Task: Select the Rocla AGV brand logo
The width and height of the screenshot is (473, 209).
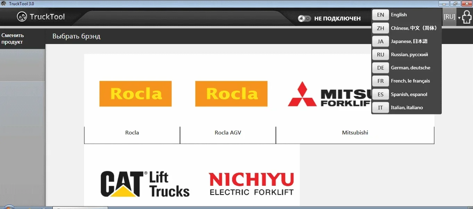Action: (231, 94)
